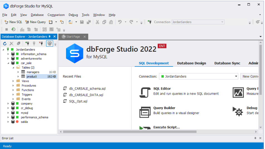Screen dimensions: 265x149
Task: Click the Execute Script link
Action: (166, 127)
